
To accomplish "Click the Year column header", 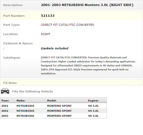I will 5,101.
